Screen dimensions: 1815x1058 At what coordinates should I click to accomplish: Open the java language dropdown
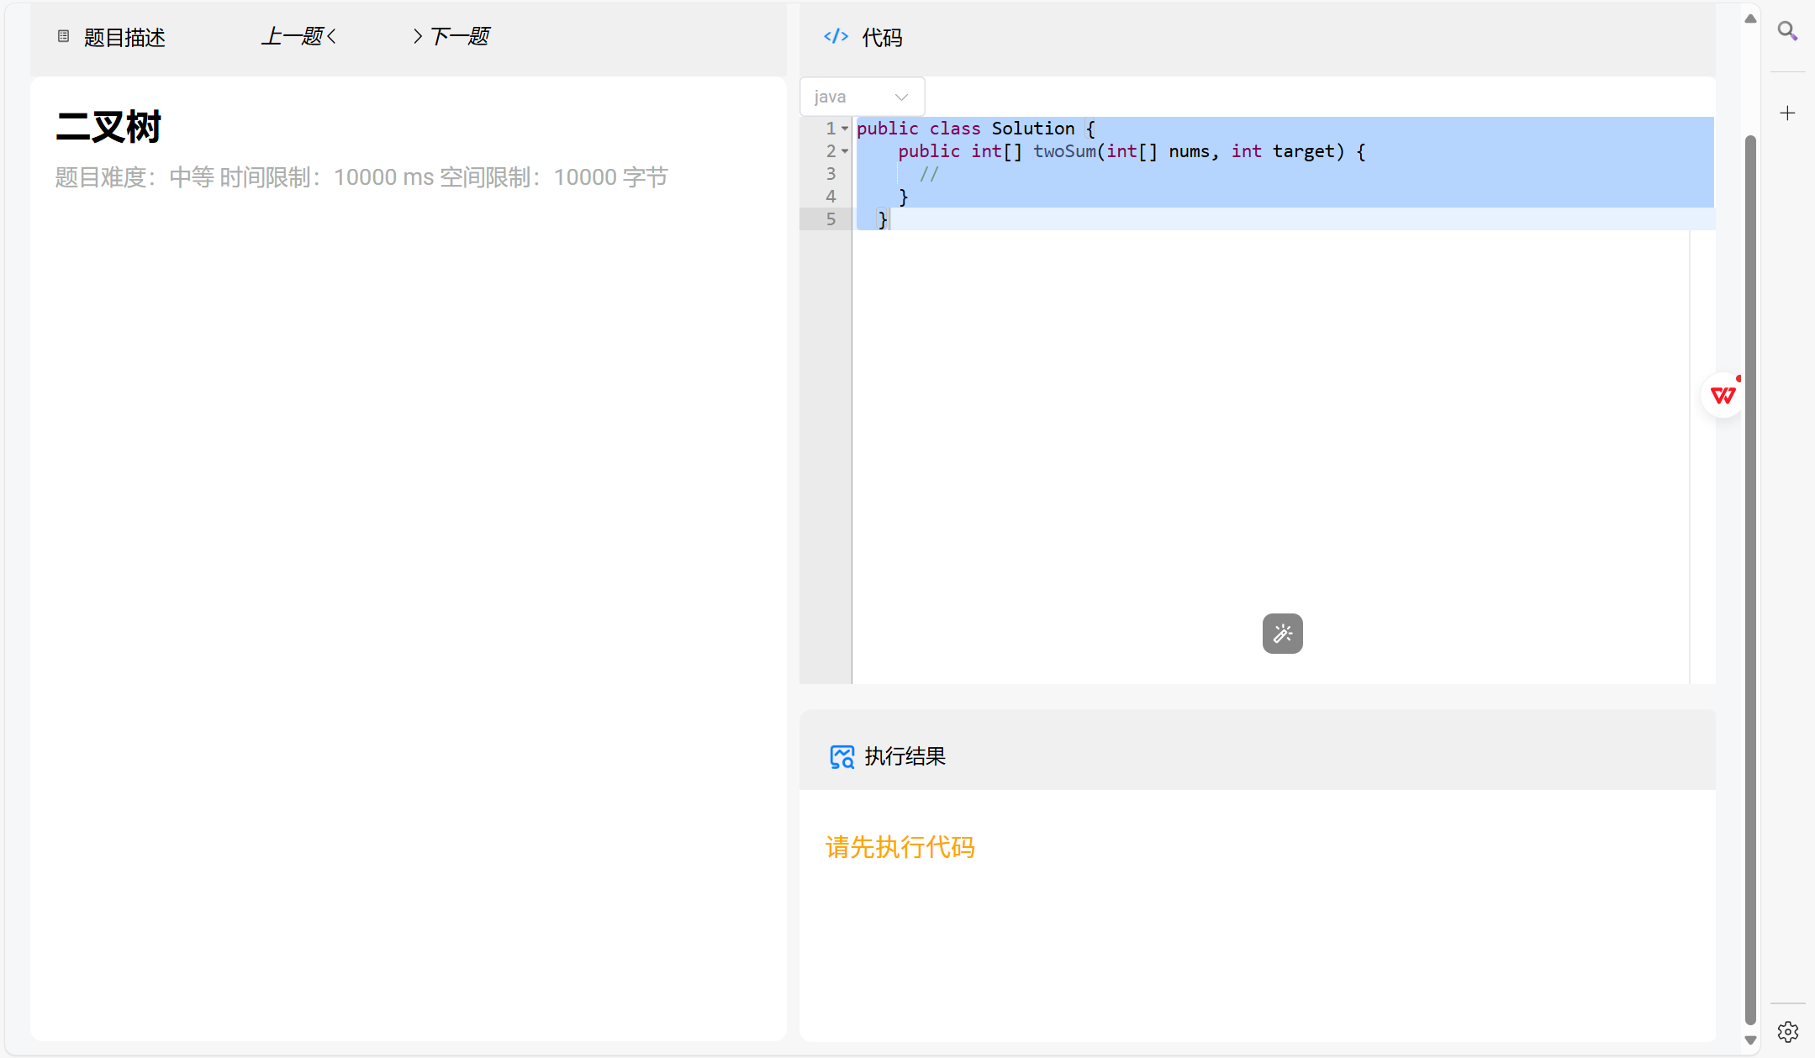point(862,97)
